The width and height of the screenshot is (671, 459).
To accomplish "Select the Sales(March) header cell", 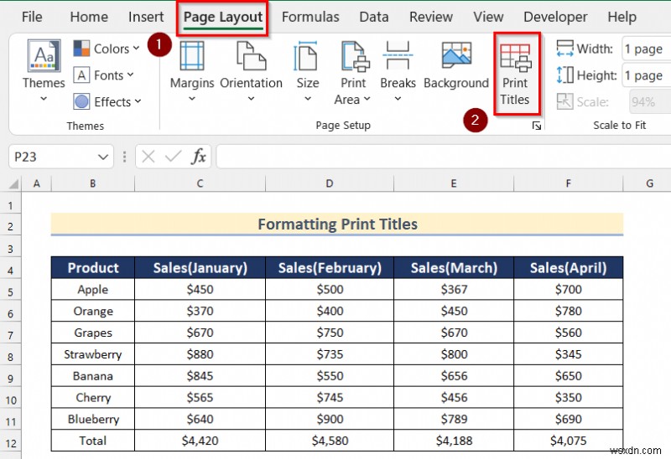I will click(454, 268).
